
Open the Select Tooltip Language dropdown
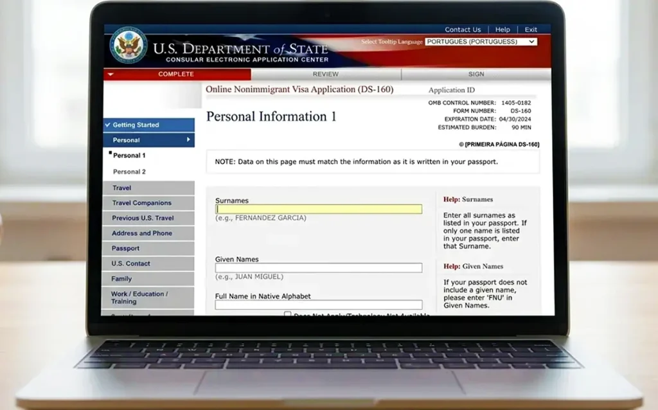point(481,42)
